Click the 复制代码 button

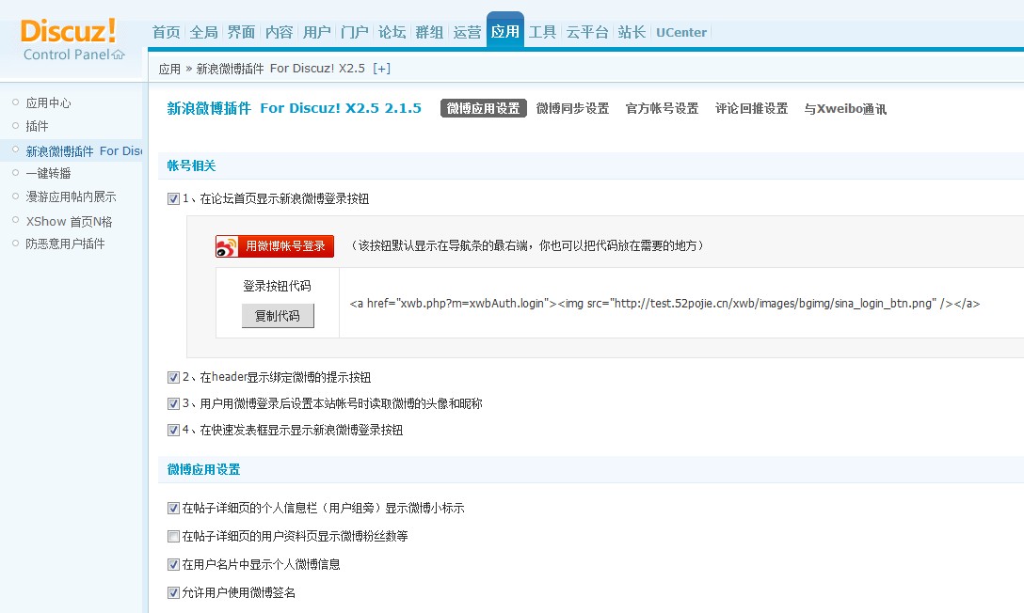point(278,316)
